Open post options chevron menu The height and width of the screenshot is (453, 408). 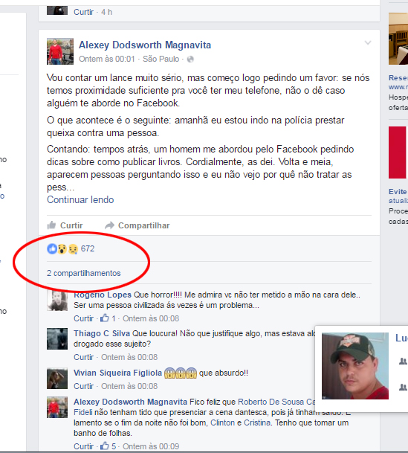(x=368, y=43)
